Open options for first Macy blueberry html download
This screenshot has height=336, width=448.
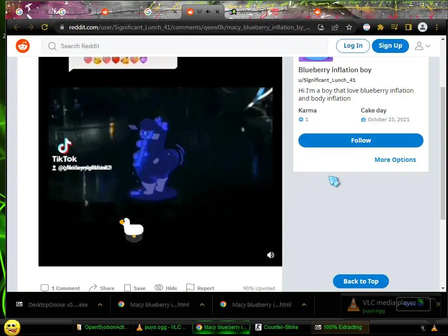(202, 304)
